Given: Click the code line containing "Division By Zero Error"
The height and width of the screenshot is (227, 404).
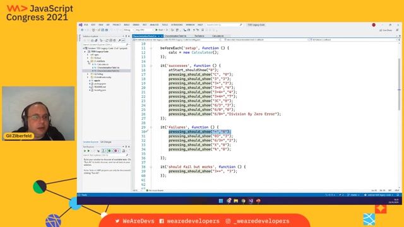Looking at the screenshot, I should [225, 114].
